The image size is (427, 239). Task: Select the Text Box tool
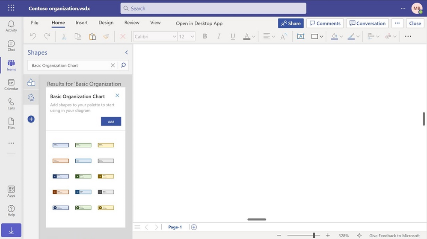(x=301, y=36)
